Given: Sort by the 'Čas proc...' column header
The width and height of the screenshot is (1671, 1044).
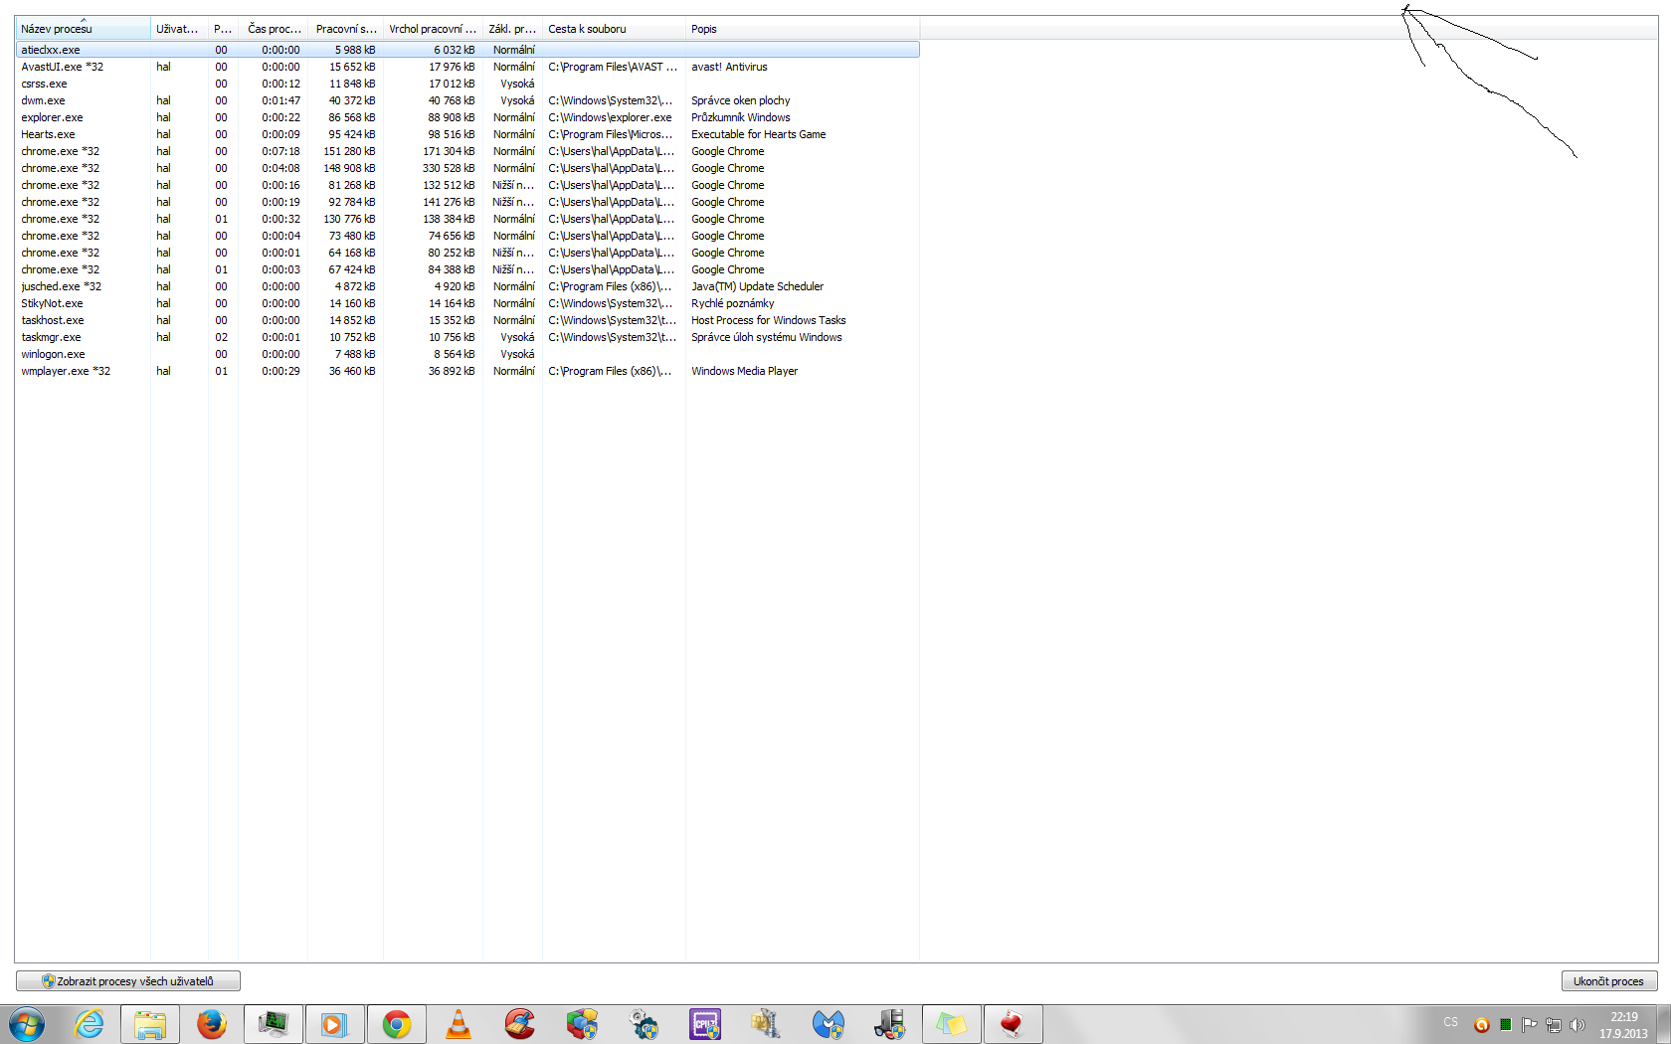Looking at the screenshot, I should pos(273,29).
